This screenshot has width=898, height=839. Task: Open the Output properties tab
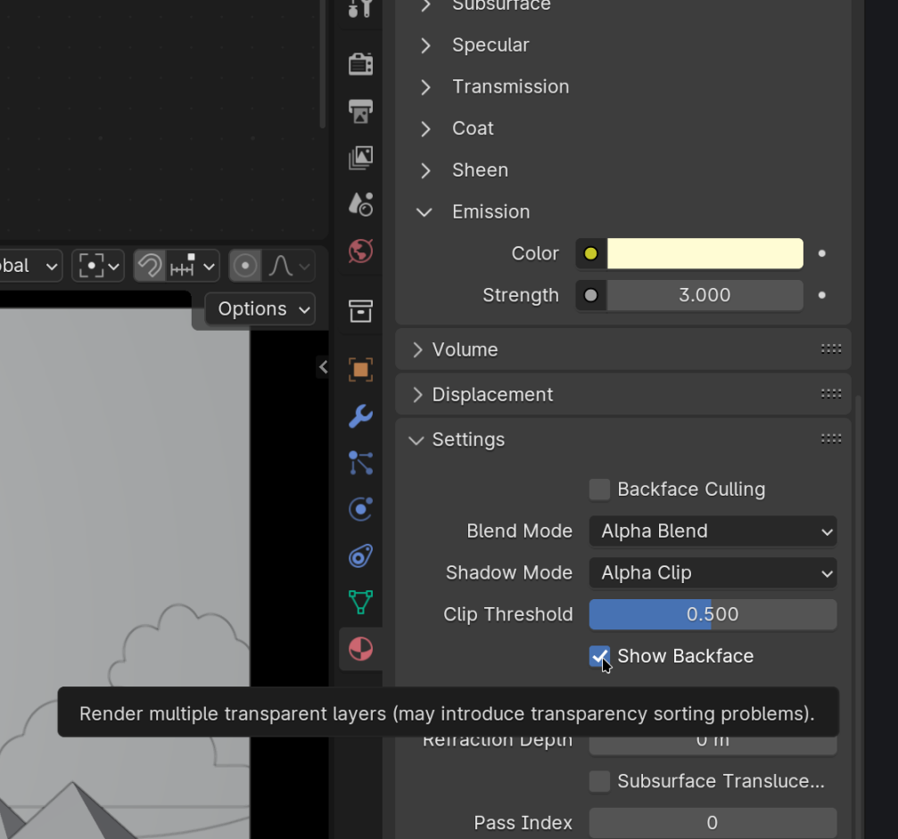360,111
